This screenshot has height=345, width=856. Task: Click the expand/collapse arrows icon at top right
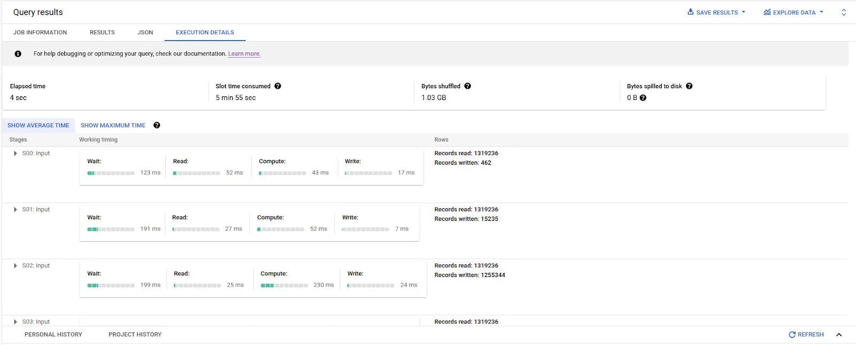click(844, 12)
